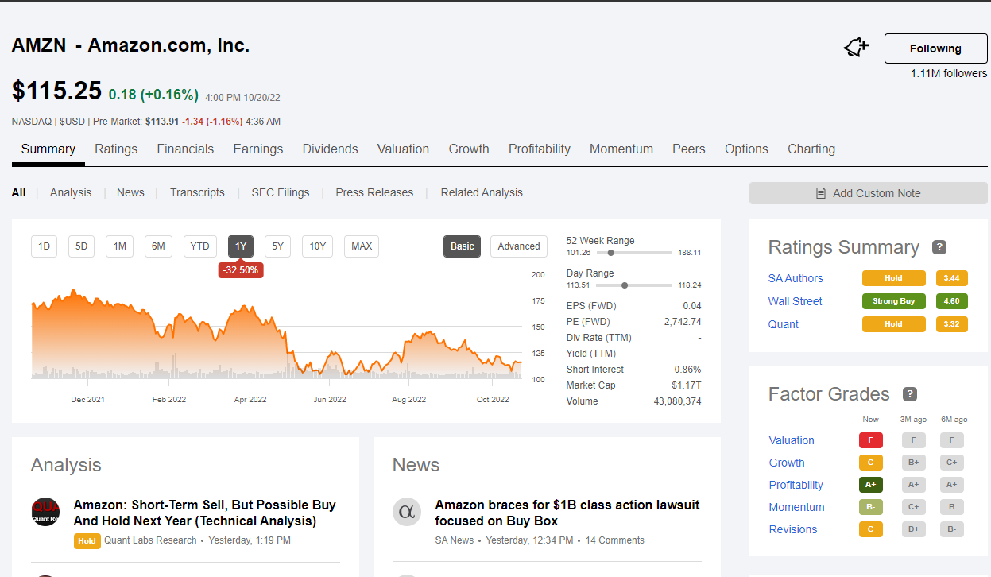
Task: Click the Following button
Action: pos(935,48)
